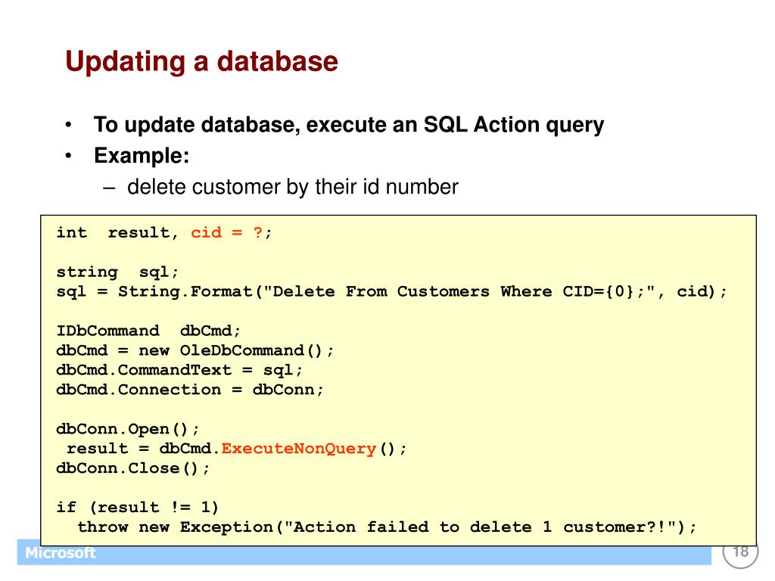This screenshot has width=775, height=581.
Task: Select the first bullet about SQL Action query
Action: click(x=348, y=125)
